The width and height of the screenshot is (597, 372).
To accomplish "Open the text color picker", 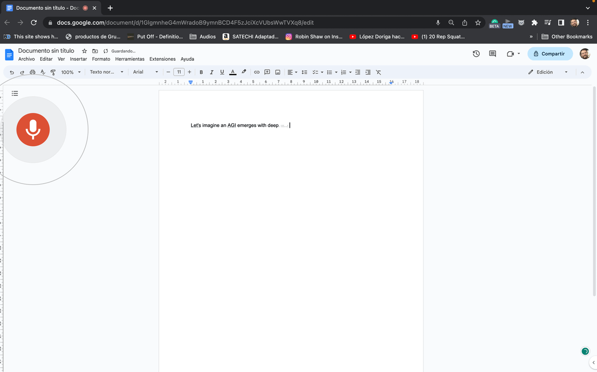I will pos(232,72).
